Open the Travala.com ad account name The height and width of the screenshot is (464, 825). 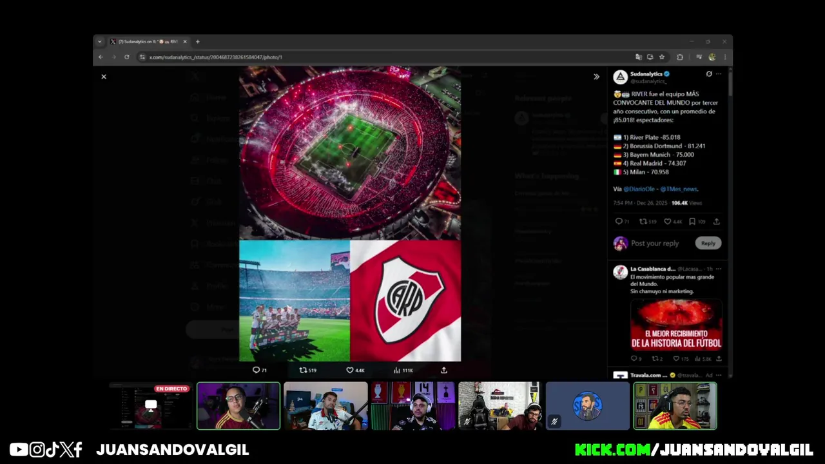[x=648, y=375]
